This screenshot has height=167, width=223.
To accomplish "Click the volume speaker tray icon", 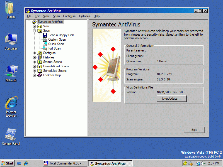I will [x=203, y=163].
